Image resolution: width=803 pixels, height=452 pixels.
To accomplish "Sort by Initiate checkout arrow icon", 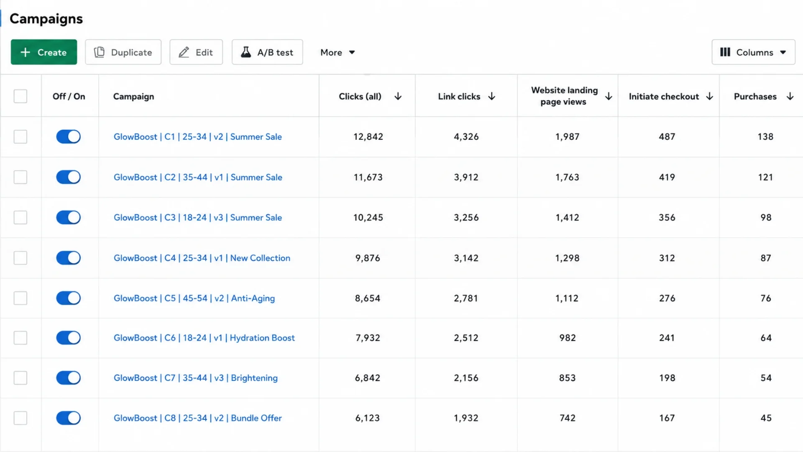I will [710, 97].
